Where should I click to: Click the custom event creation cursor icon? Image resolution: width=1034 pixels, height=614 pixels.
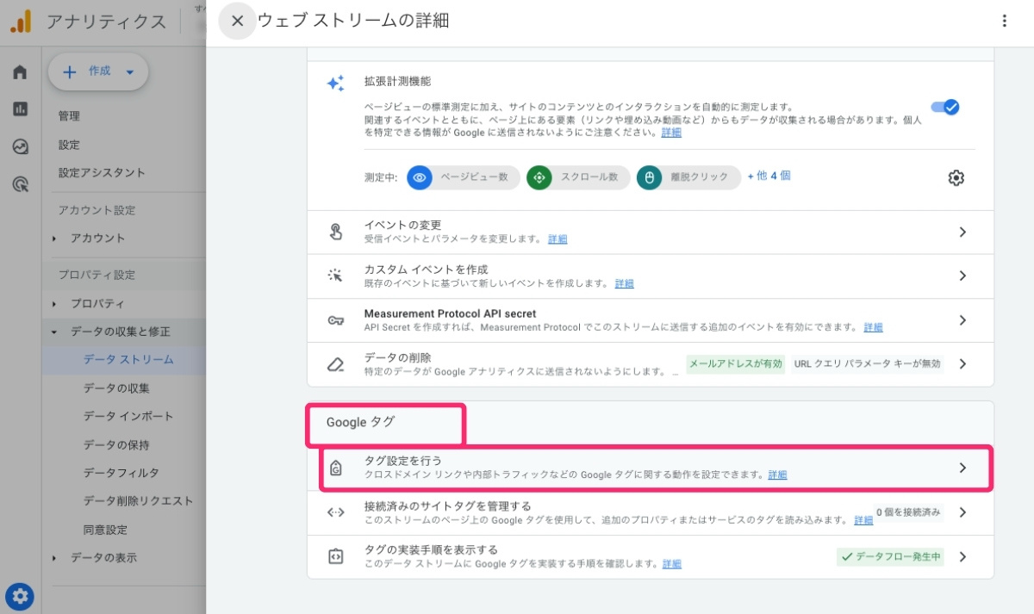pos(336,276)
